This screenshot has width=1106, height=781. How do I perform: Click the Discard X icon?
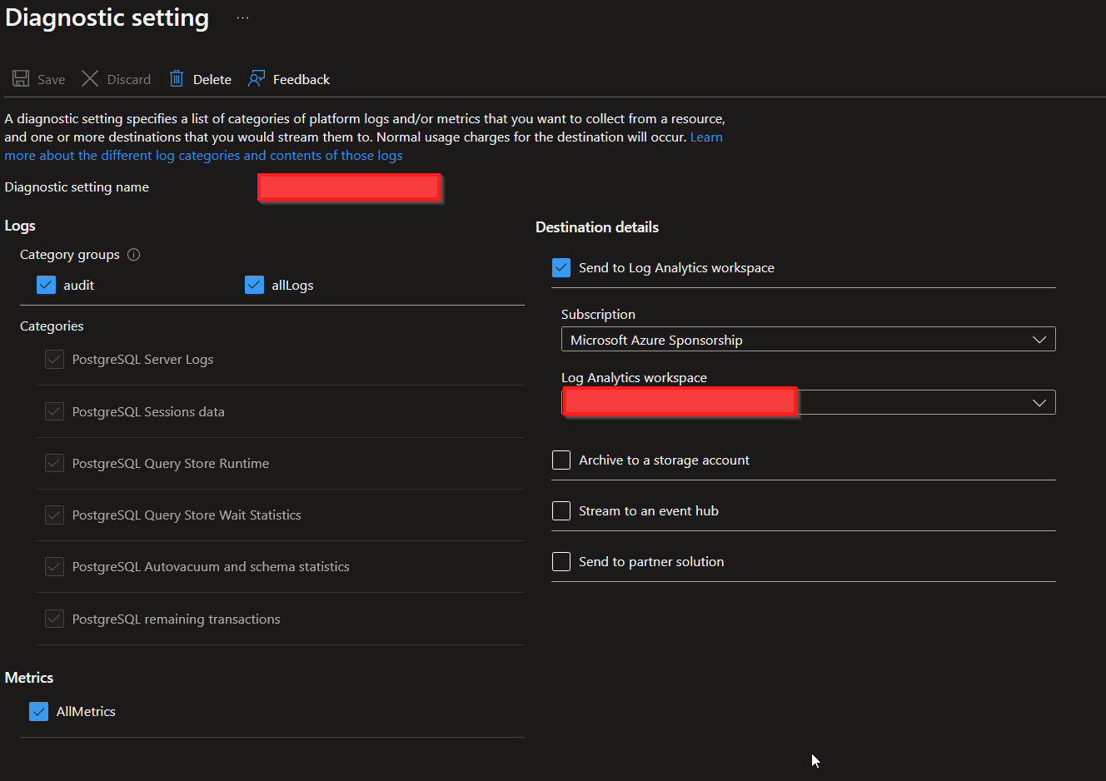(x=90, y=79)
